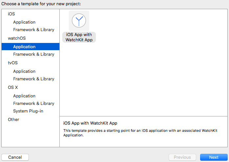The height and width of the screenshot is (162, 229).
Task: Click the highlighted Application under watchOS
Action: (24, 47)
